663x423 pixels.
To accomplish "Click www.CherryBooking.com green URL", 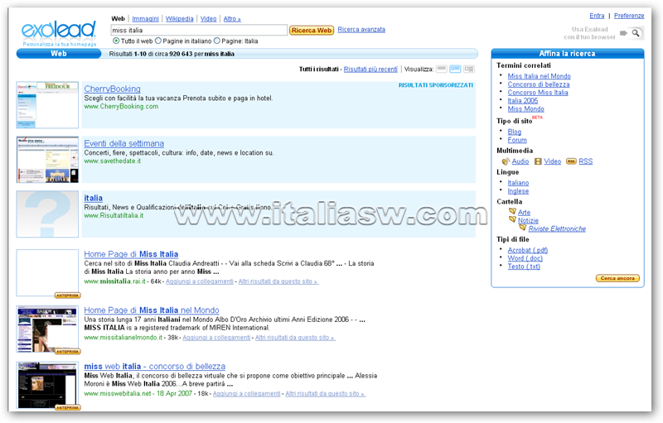I will 121,107.
